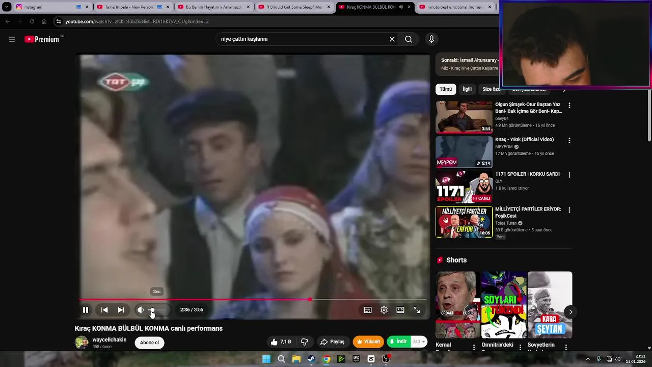Mute the video with the speaker icon

[x=140, y=310]
